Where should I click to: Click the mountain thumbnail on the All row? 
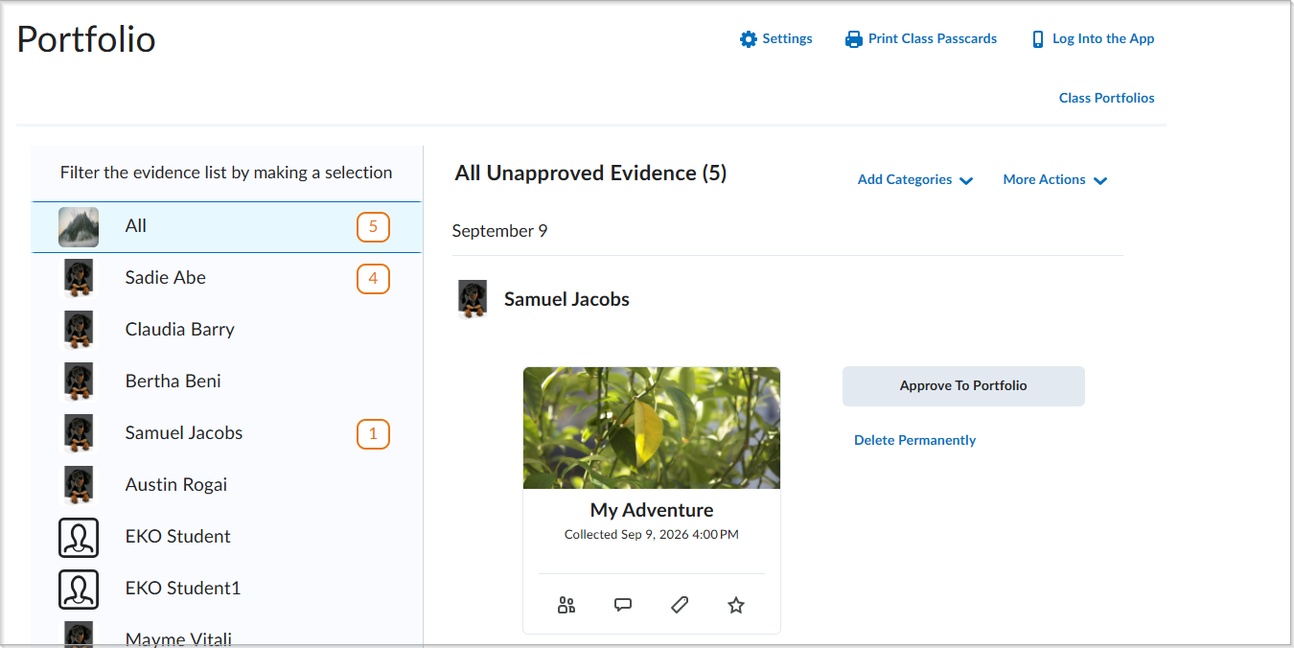click(79, 227)
